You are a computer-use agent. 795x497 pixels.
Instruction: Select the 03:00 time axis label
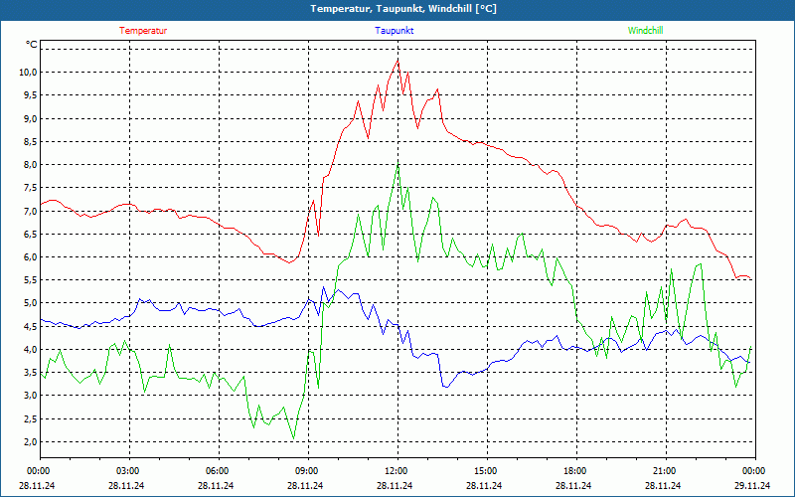(128, 471)
